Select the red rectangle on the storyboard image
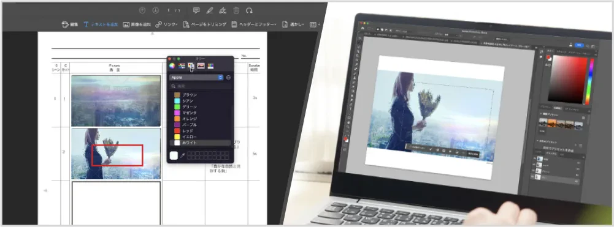Viewport: 614px width, 227px height. [117, 155]
